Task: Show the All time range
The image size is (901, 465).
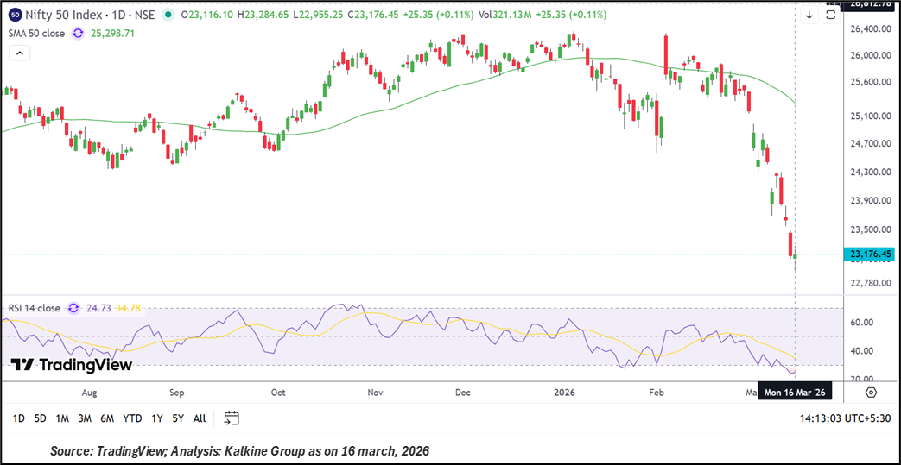Action: (200, 418)
